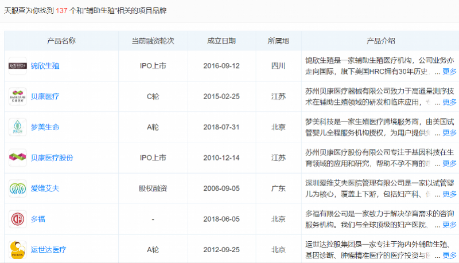Click 广东 location cell
The width and height of the screenshot is (459, 263).
point(278,189)
